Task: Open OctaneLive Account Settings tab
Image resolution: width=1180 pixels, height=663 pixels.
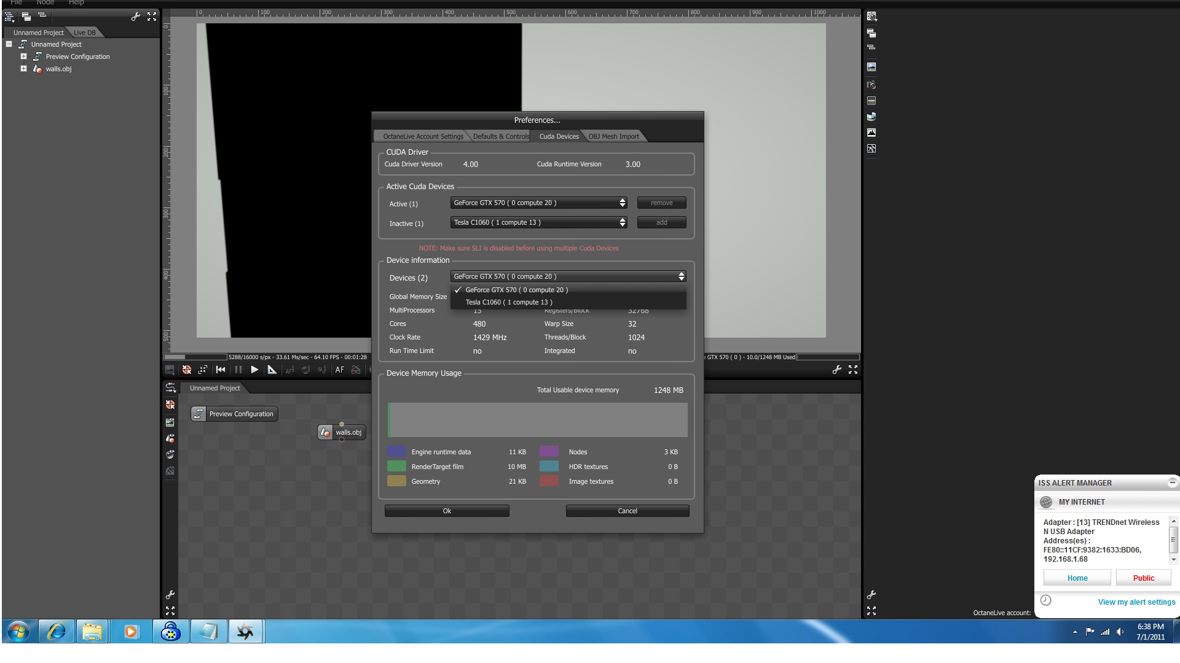Action: coord(423,136)
